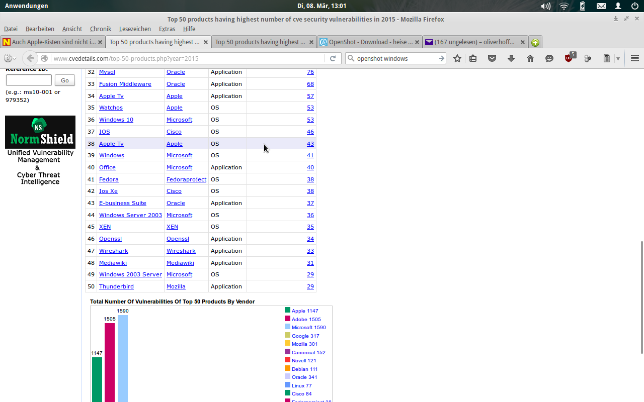Click the page vertical scrollbar thumb
Image resolution: width=644 pixels, height=402 pixels.
[641, 297]
